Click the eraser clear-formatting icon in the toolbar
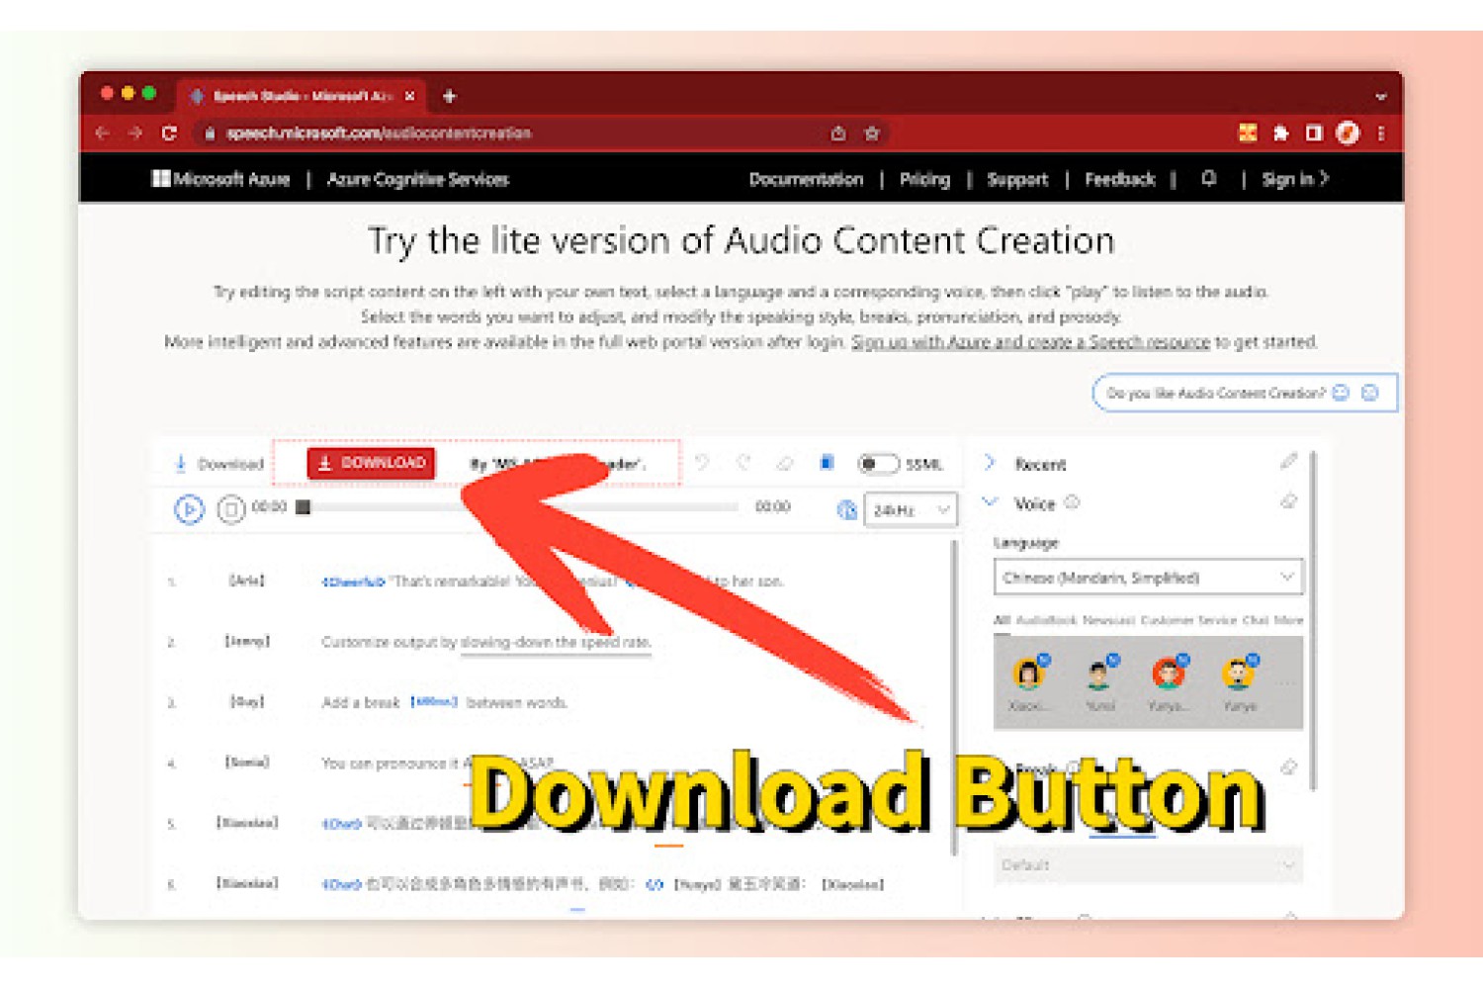 [x=785, y=463]
